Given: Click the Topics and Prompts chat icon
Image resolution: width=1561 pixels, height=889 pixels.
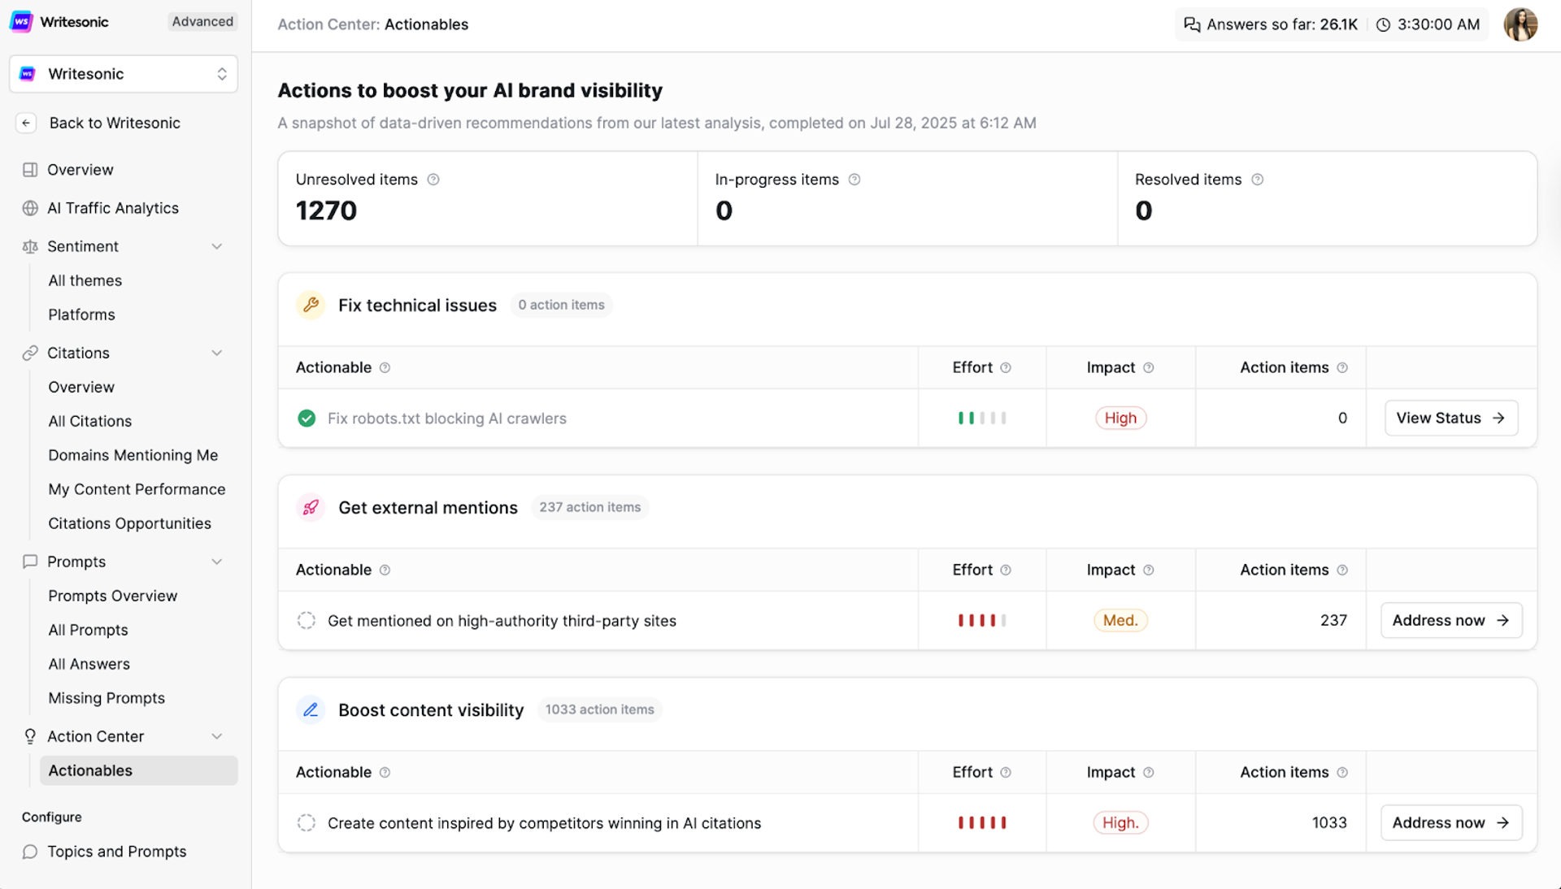Looking at the screenshot, I should point(30,852).
